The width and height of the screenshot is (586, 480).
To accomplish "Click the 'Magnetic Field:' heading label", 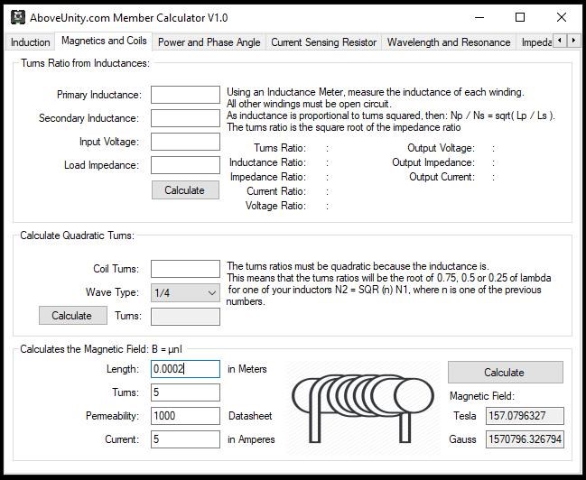I will click(482, 396).
